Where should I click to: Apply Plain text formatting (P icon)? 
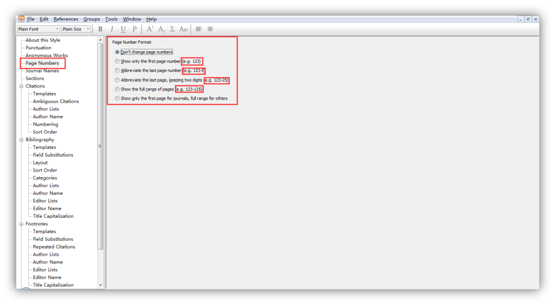click(x=135, y=29)
